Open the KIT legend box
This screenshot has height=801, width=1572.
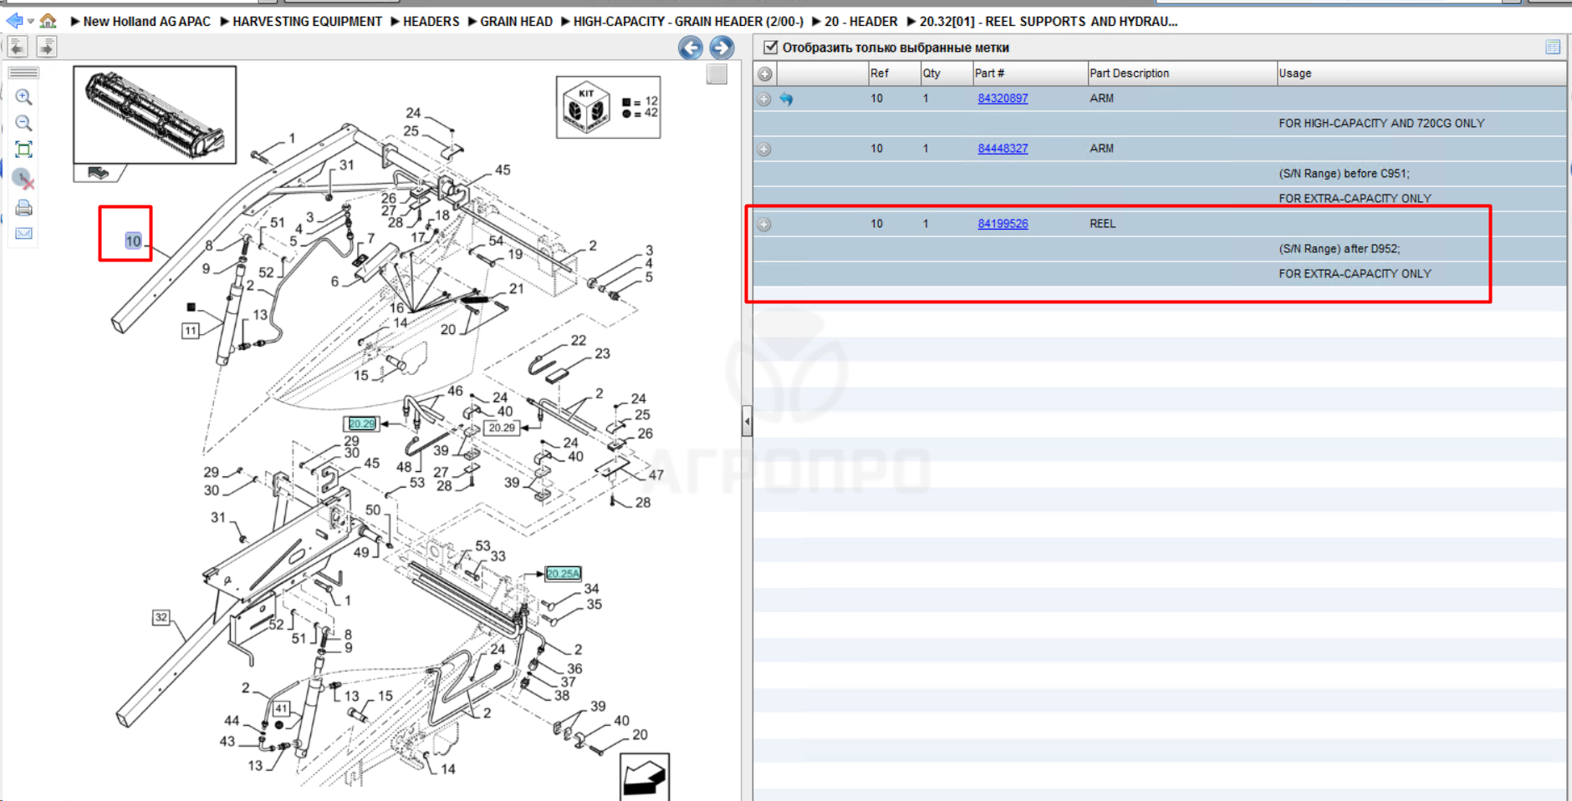coord(609,107)
